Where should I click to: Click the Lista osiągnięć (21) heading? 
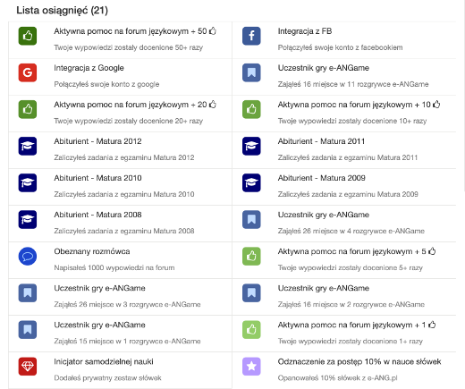tap(62, 11)
